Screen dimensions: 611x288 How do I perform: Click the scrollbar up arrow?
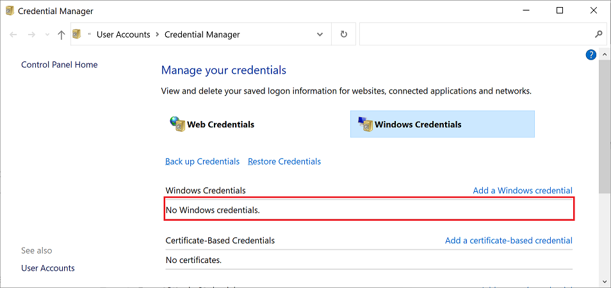605,54
